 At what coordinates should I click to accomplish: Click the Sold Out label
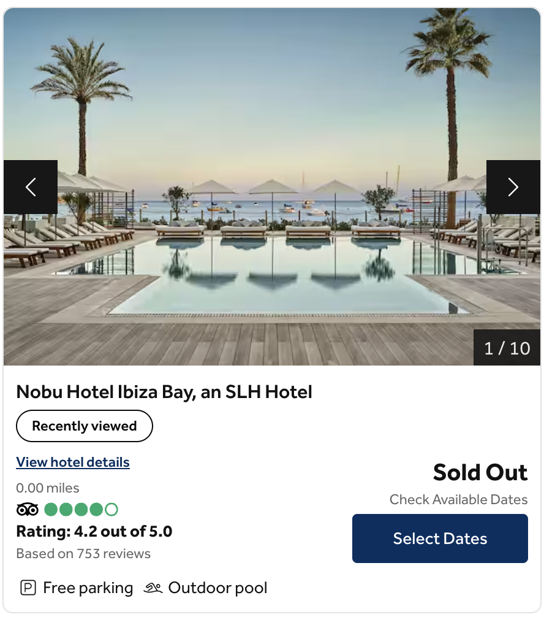480,472
